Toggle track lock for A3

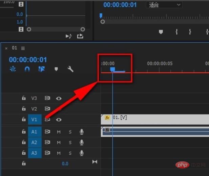point(24,153)
